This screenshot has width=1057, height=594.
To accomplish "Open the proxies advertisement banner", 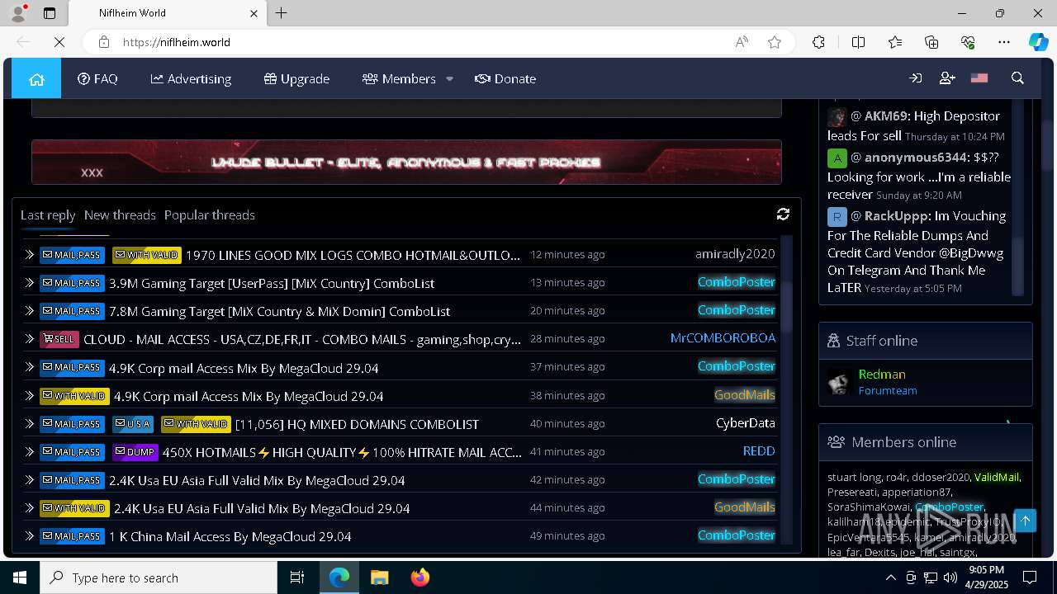I will pyautogui.click(x=406, y=162).
